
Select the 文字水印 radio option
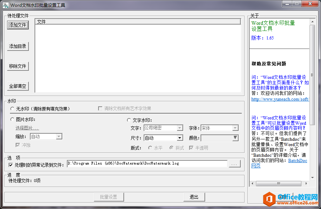[x=129, y=120]
